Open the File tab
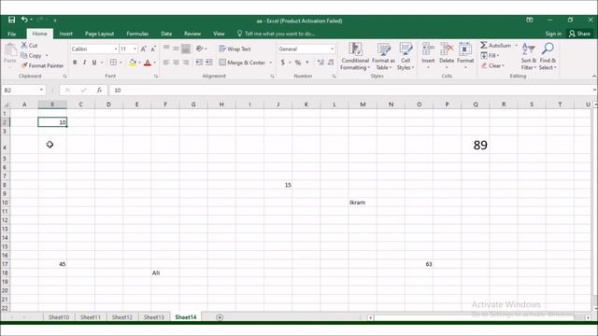Viewport: 598px width, 336px height. pos(12,34)
